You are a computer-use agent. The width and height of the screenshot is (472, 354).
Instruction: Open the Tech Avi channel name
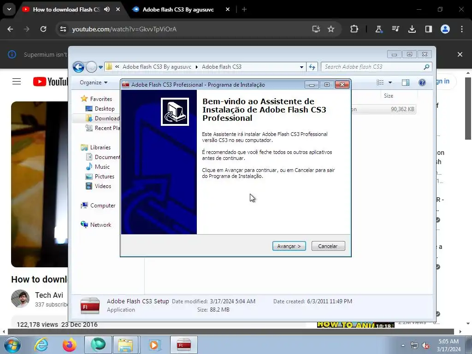[49, 295]
